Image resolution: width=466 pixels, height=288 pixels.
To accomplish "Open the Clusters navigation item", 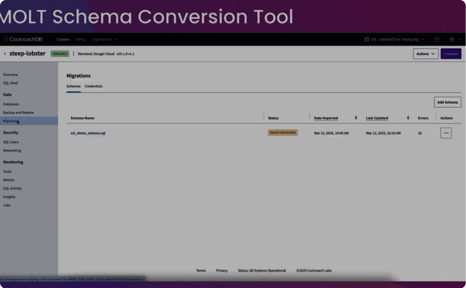I will (x=63, y=39).
